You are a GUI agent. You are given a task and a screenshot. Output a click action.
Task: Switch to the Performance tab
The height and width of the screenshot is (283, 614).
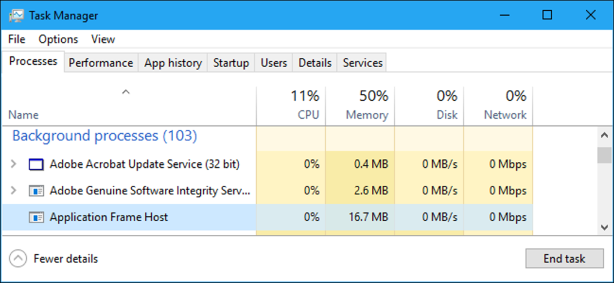[x=101, y=63]
